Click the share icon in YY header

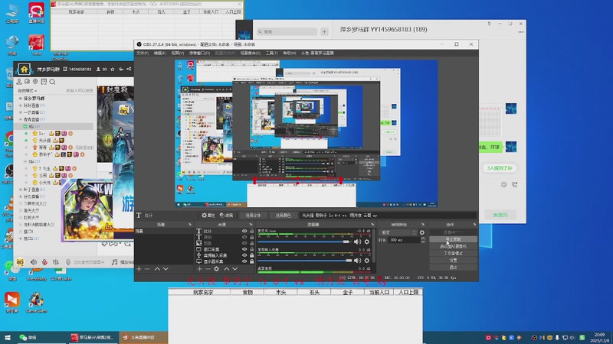point(129,70)
